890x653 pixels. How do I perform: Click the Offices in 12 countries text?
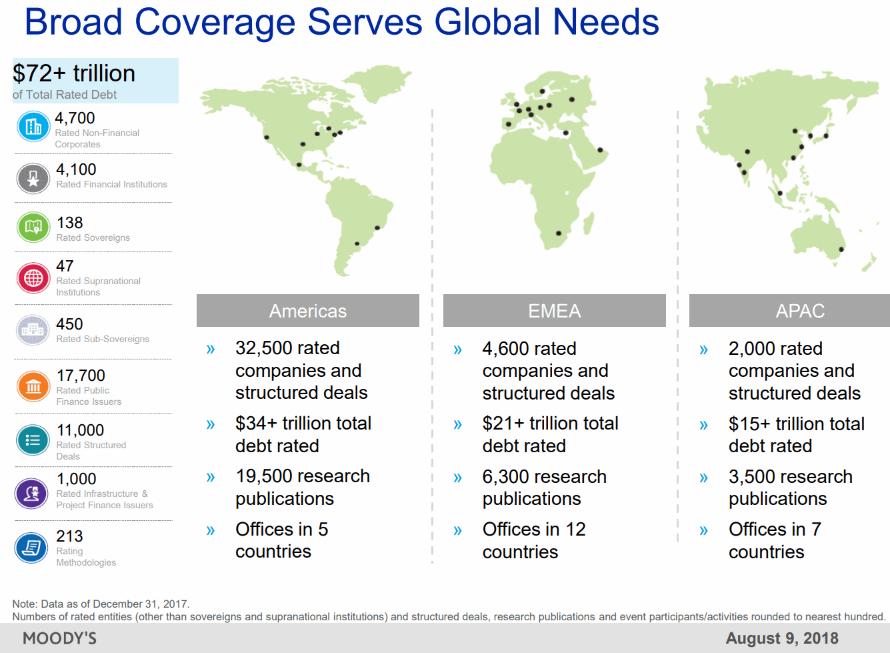(534, 540)
